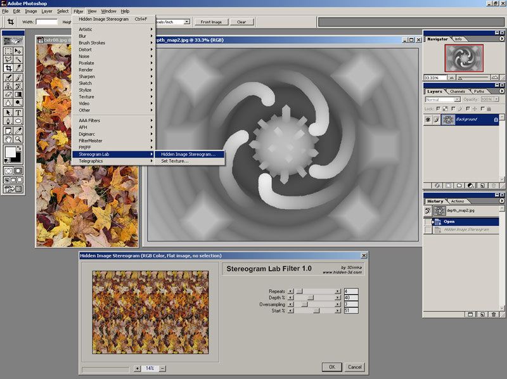
Task: Set history brush source for Hidden Image Stereogram
Action: pyautogui.click(x=428, y=229)
